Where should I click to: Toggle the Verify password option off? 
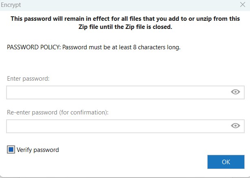pyautogui.click(x=11, y=150)
